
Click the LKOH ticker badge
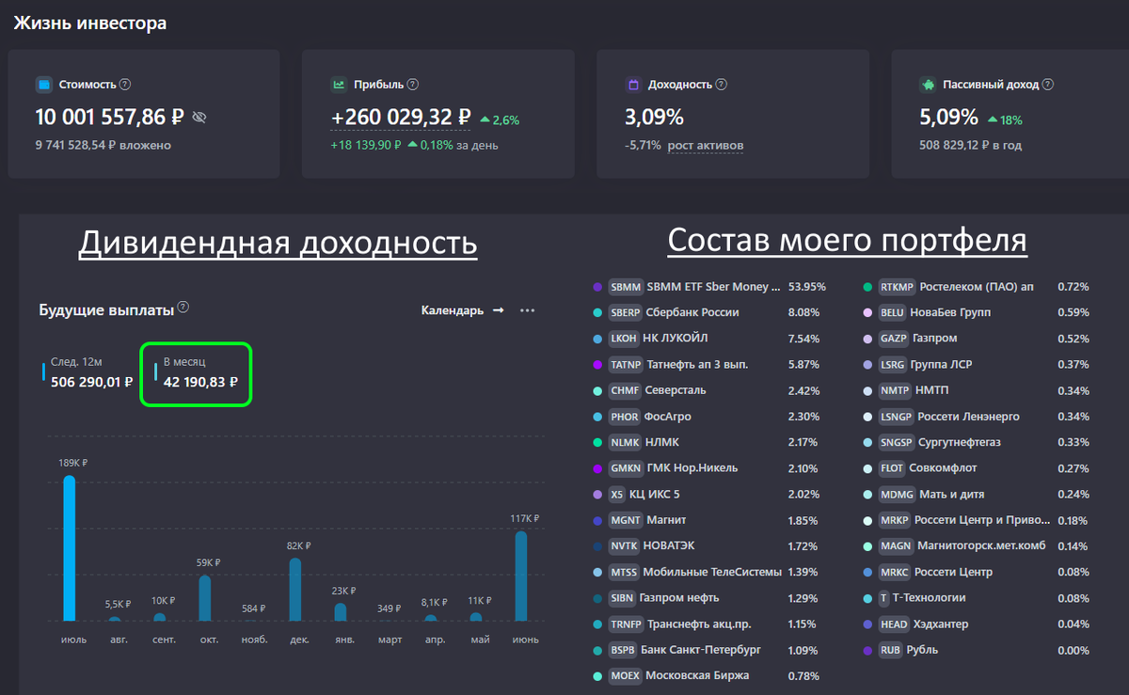[624, 339]
